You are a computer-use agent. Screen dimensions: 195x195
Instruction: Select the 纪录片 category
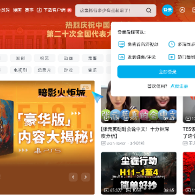point(44,70)
